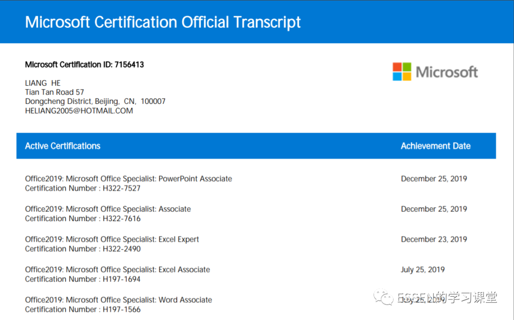The width and height of the screenshot is (514, 320).
Task: Click the Excel Expert certification row
Action: pos(112,240)
